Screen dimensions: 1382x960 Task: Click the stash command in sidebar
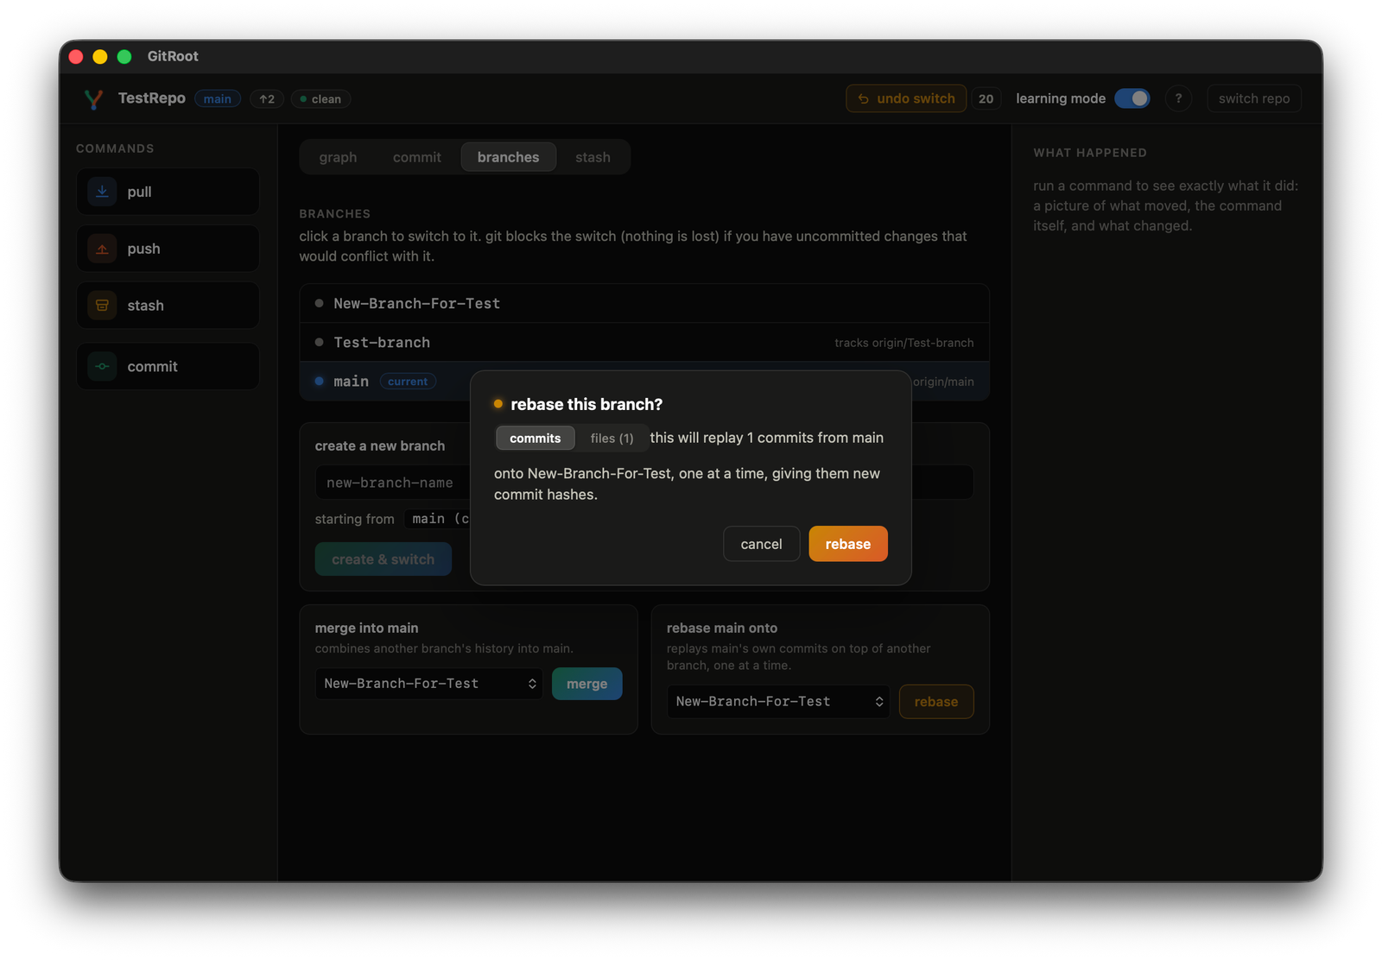point(168,306)
